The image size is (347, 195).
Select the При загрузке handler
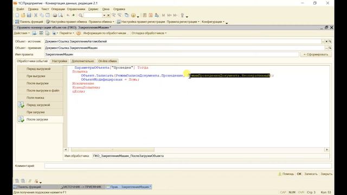40,112
